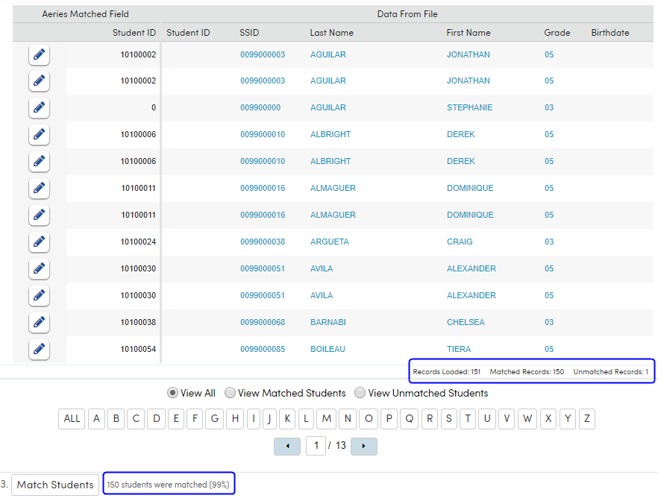Switch to View Unmatched Students
Viewport: 658px width, 501px height.
(x=360, y=393)
